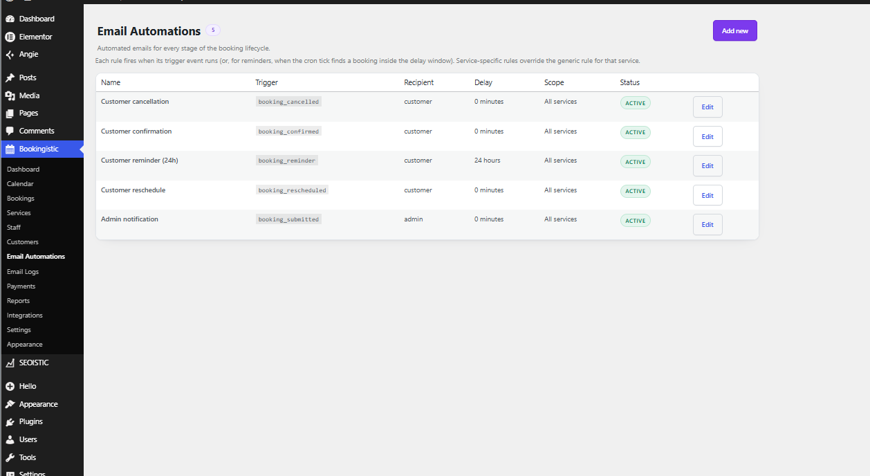Click ACTIVE badge for Admin notification
Screen dimensions: 870x476
click(x=636, y=221)
